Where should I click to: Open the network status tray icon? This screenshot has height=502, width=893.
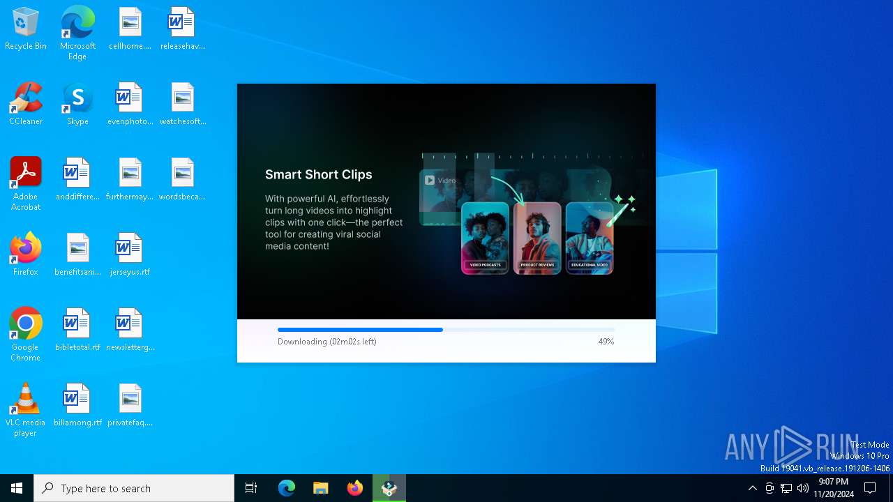tap(786, 488)
